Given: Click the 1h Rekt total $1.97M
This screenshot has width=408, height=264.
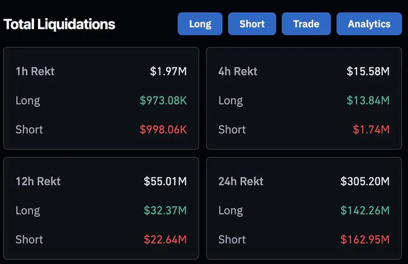Looking at the screenshot, I should coord(168,71).
